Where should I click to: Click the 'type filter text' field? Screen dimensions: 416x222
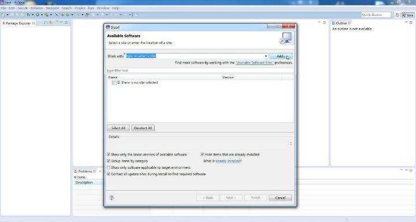(200, 71)
